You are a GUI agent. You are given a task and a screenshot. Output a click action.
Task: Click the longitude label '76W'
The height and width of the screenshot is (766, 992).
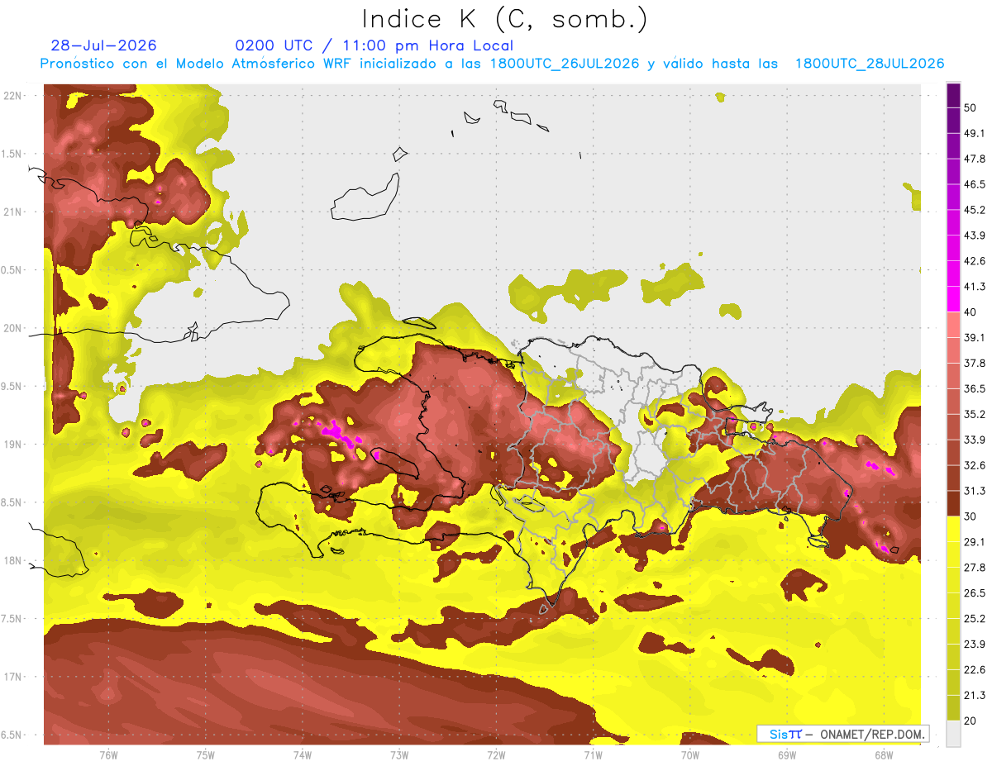(x=108, y=755)
